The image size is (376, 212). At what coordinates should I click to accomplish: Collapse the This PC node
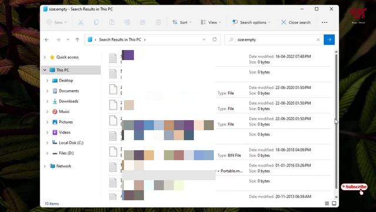(x=45, y=70)
